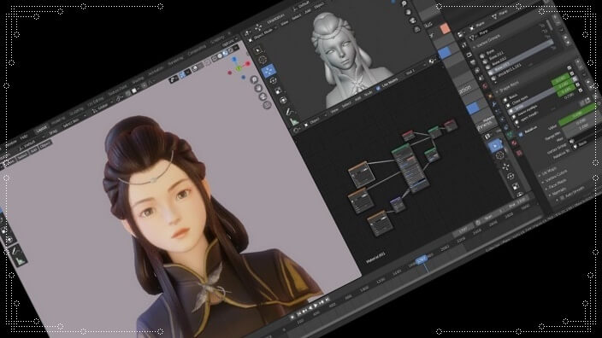This screenshot has width=602, height=338.
Task: Select the Annotate tool in the grey bust viewport
Action: tap(289, 112)
